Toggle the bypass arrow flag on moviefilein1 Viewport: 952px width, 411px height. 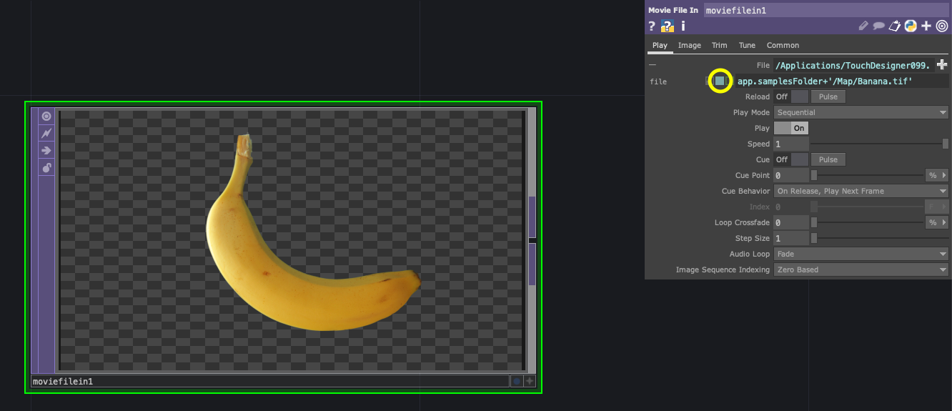pyautogui.click(x=46, y=150)
